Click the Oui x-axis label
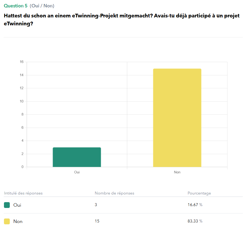The width and height of the screenshot is (252, 228). (77, 172)
